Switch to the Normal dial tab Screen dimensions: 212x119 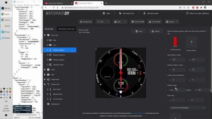[x=49, y=29]
